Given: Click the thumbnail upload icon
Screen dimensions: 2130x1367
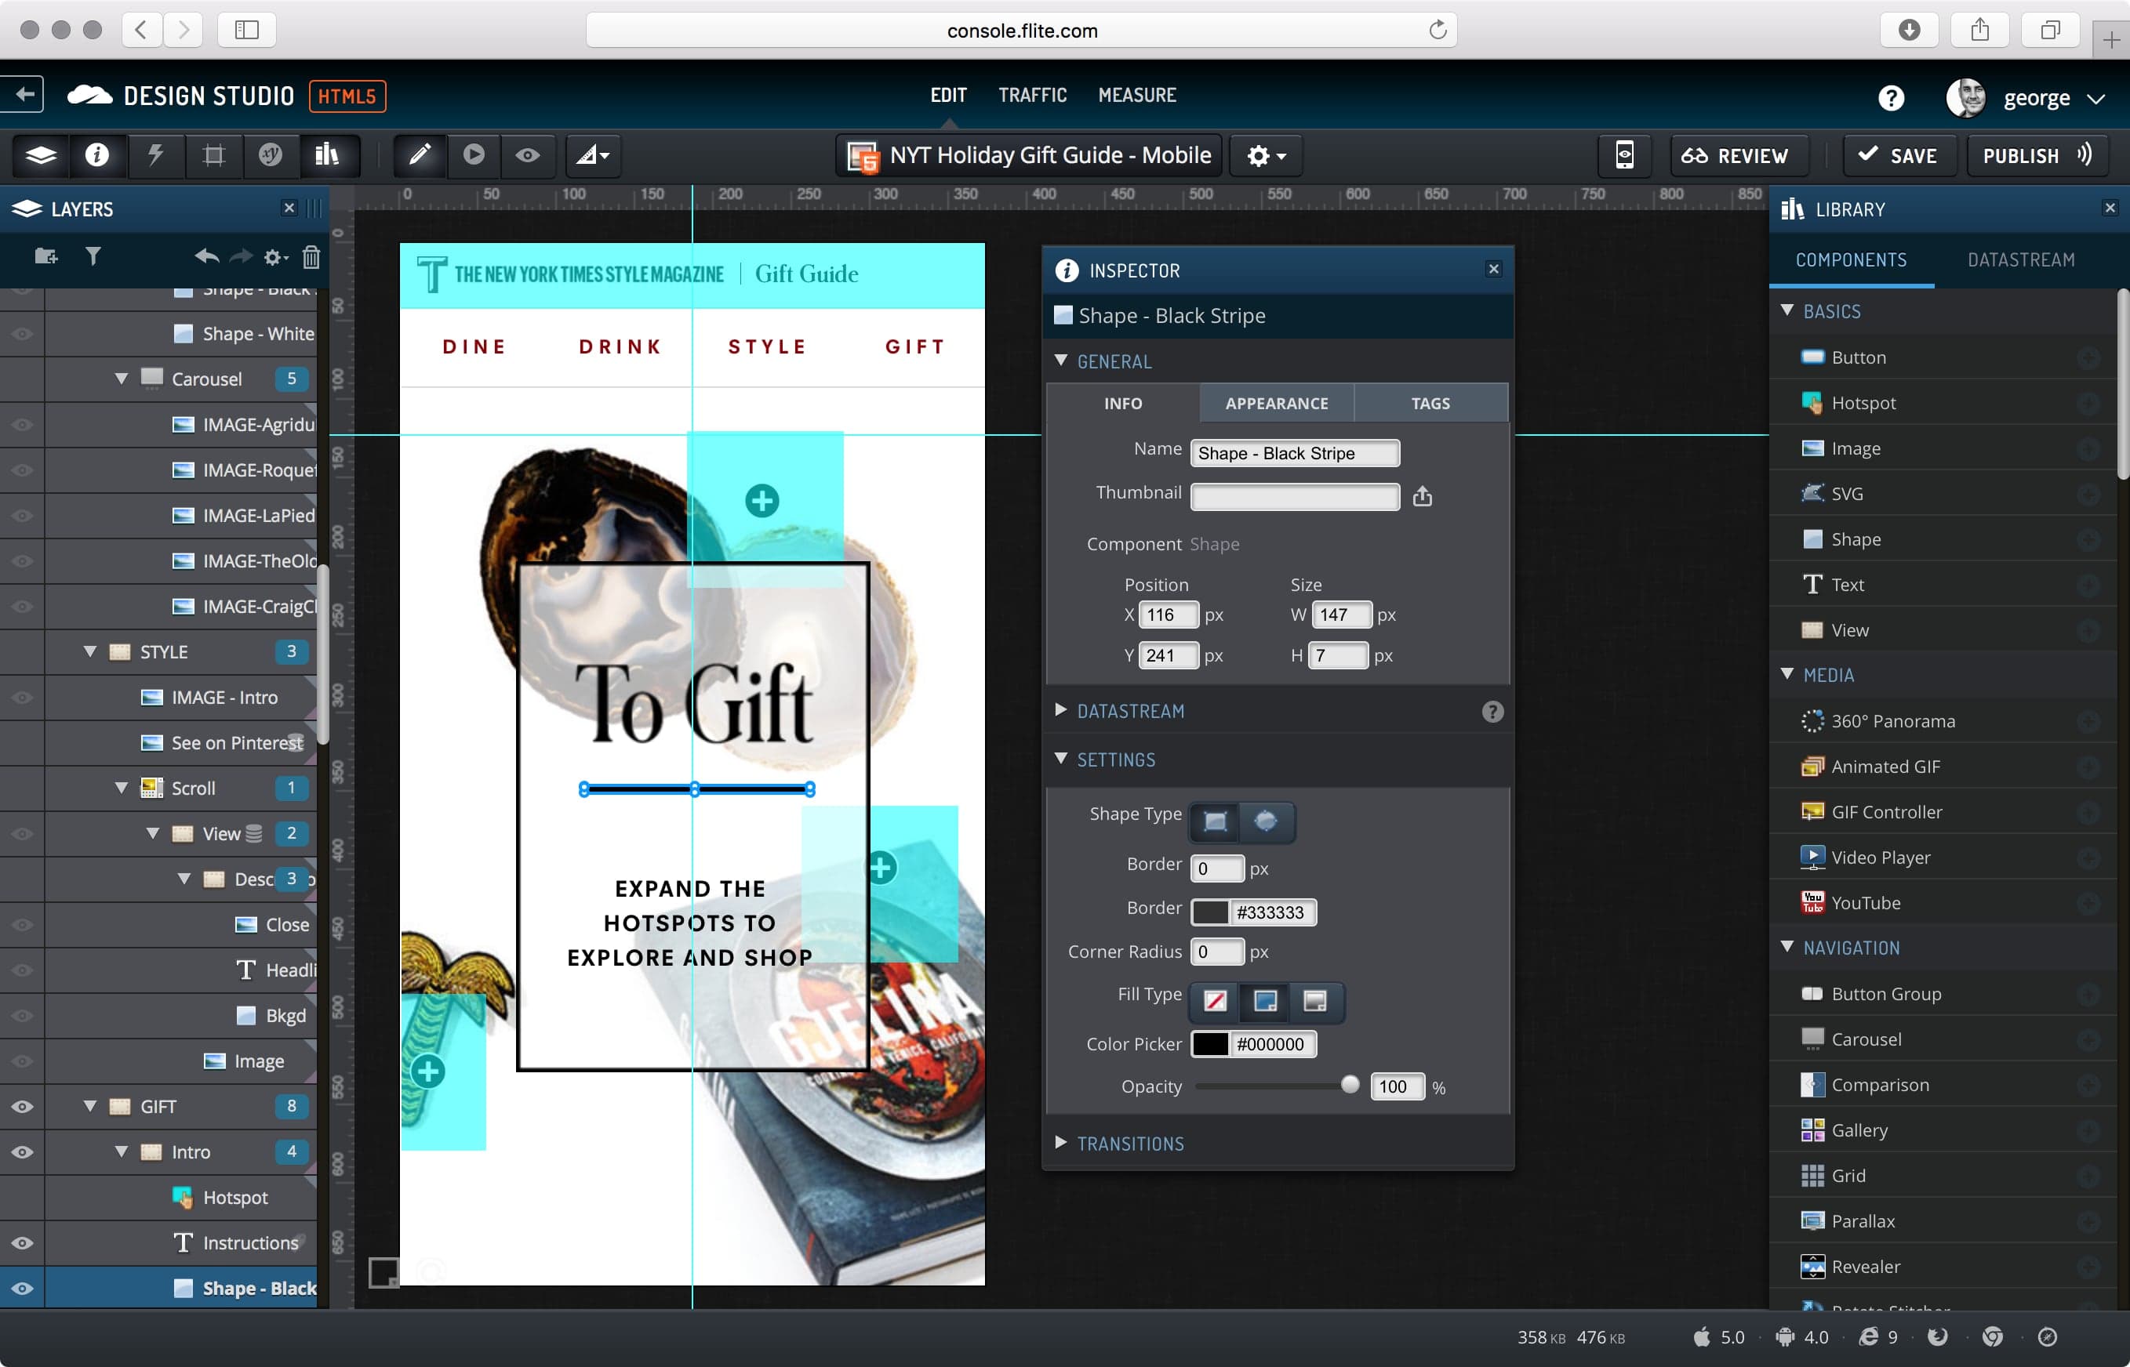Looking at the screenshot, I should [x=1423, y=496].
